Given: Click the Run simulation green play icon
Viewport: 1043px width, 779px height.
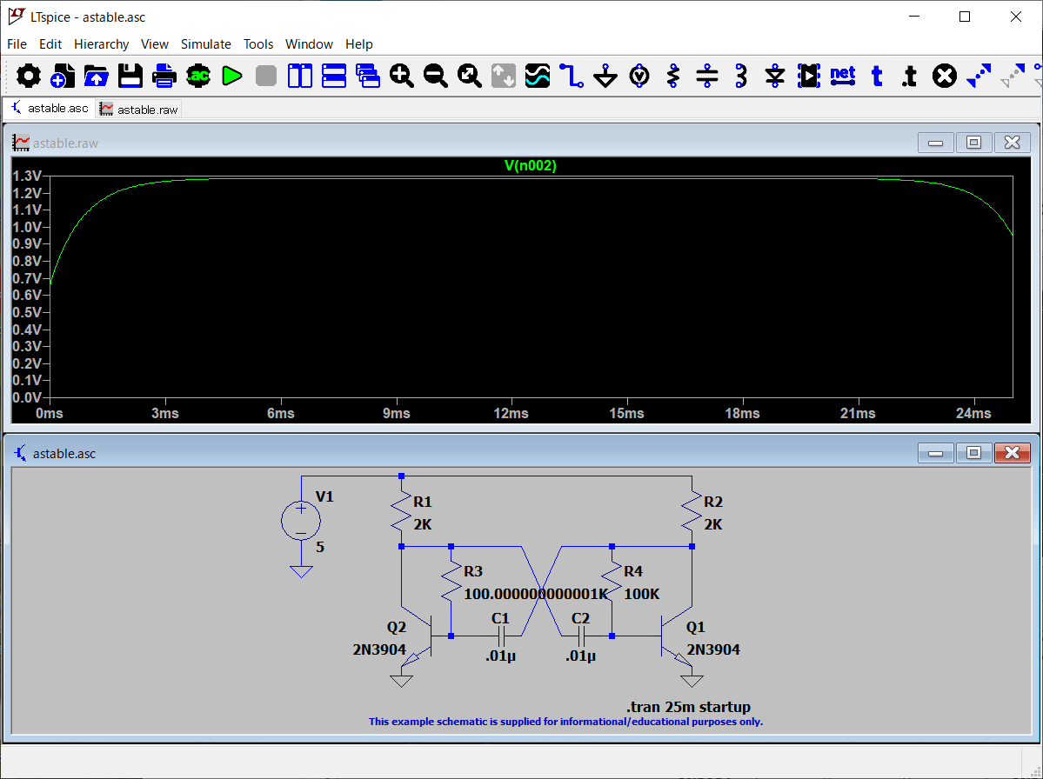Looking at the screenshot, I should click(x=231, y=77).
